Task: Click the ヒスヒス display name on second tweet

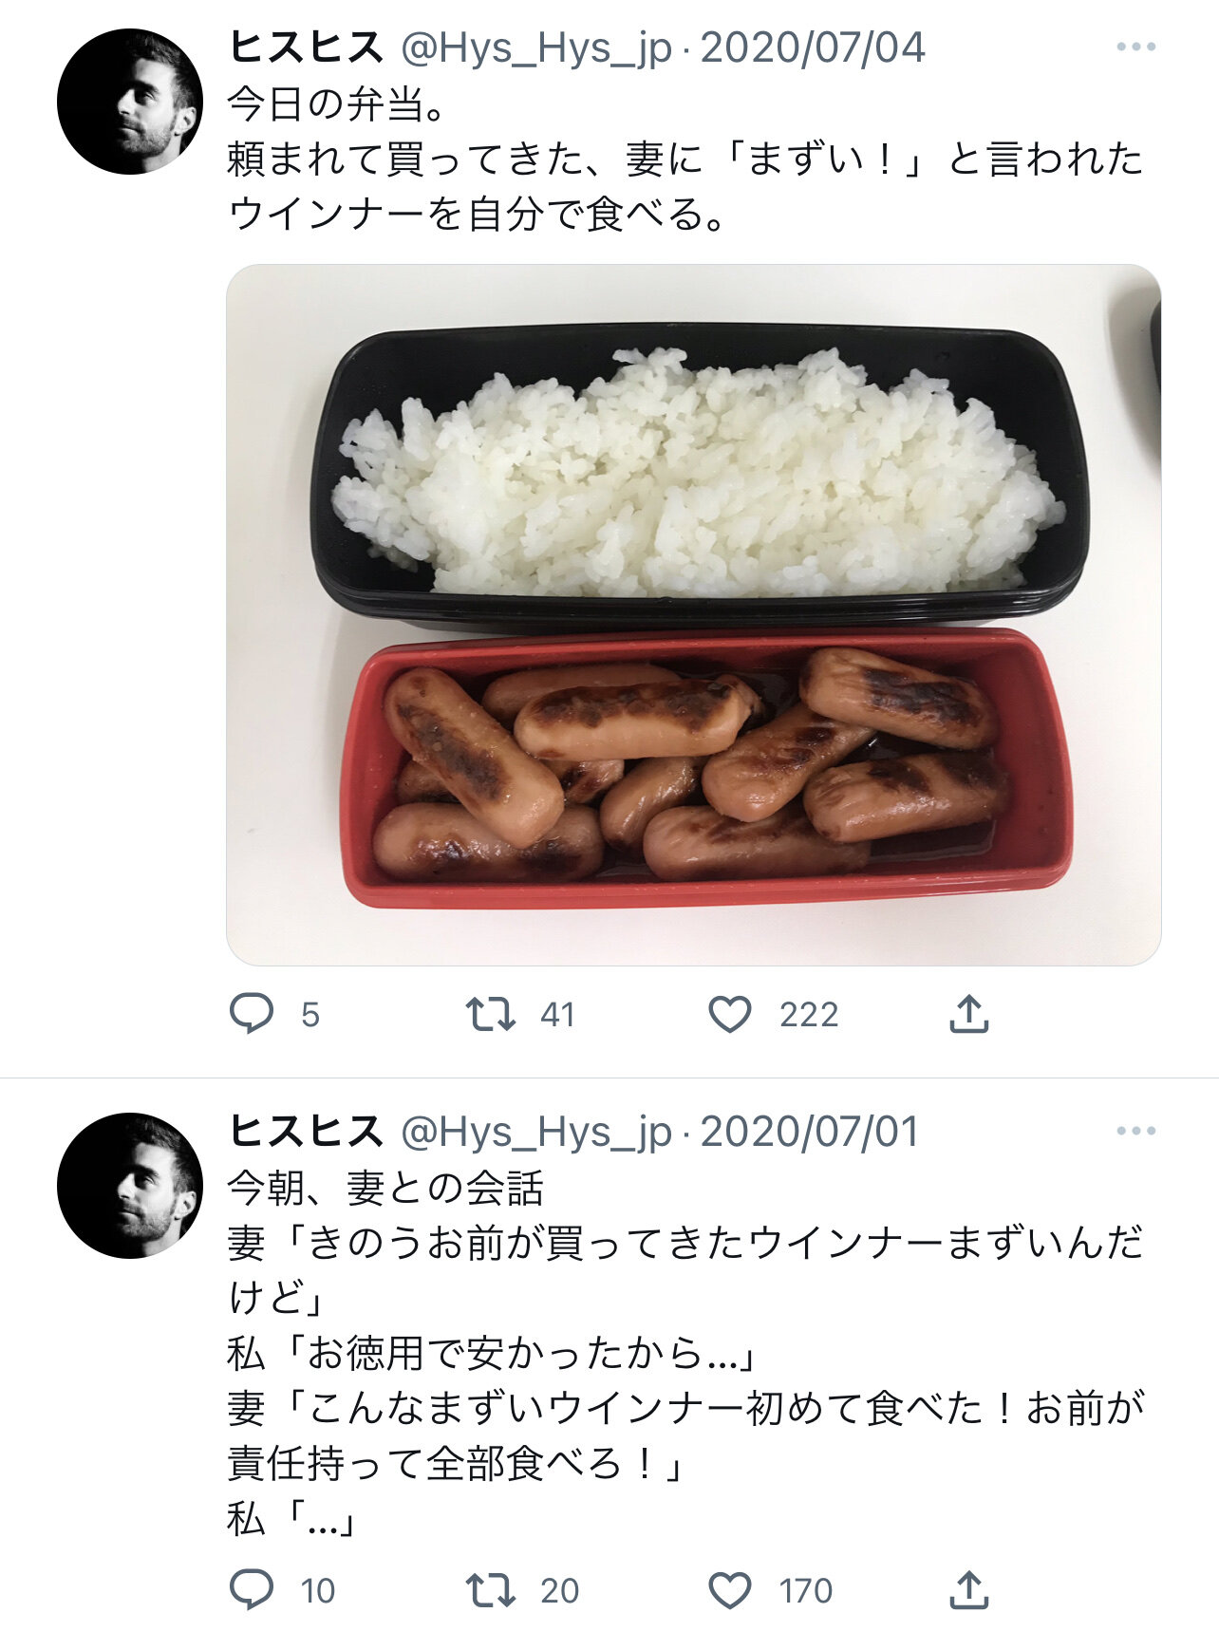Action: (x=306, y=1132)
